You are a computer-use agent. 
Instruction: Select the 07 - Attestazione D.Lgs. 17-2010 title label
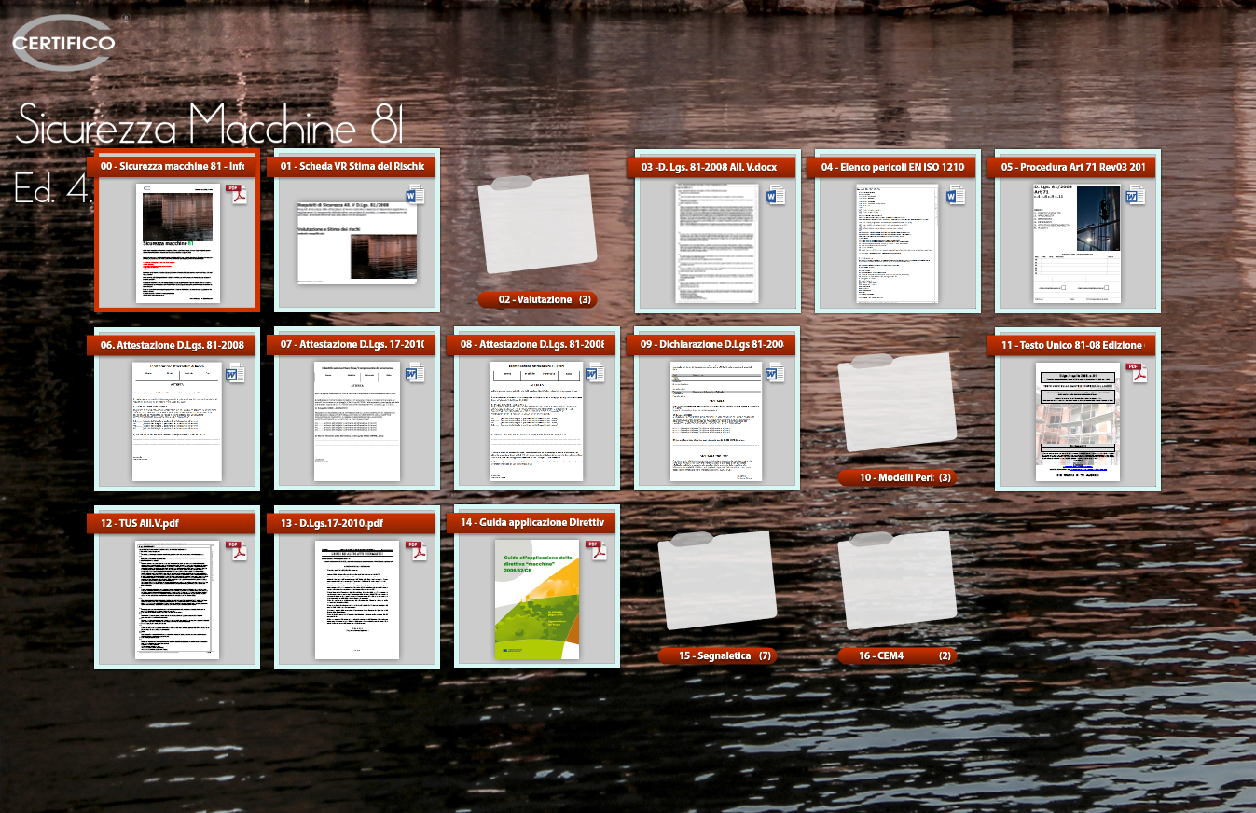(352, 345)
